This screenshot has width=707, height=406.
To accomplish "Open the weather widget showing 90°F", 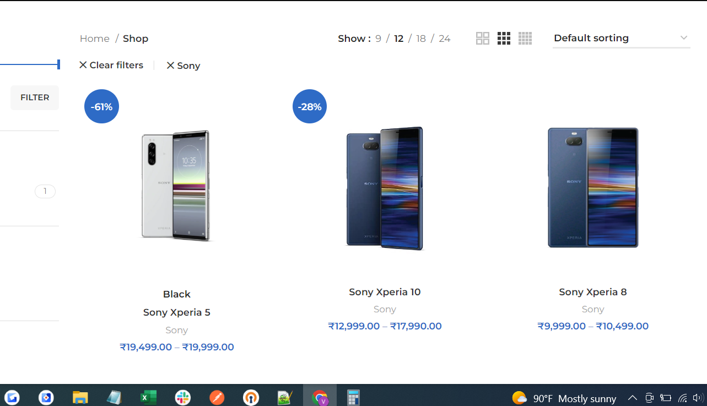I will tap(564, 398).
